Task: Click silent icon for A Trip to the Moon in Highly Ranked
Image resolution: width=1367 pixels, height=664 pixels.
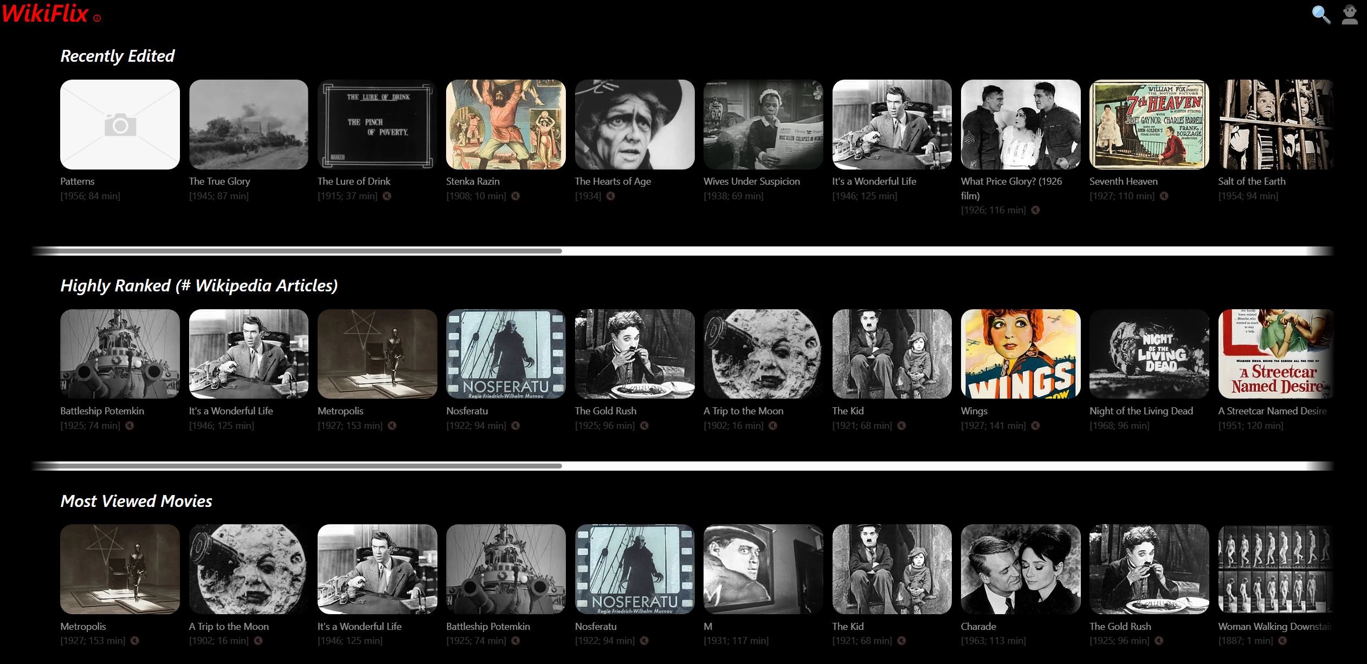Action: (773, 426)
